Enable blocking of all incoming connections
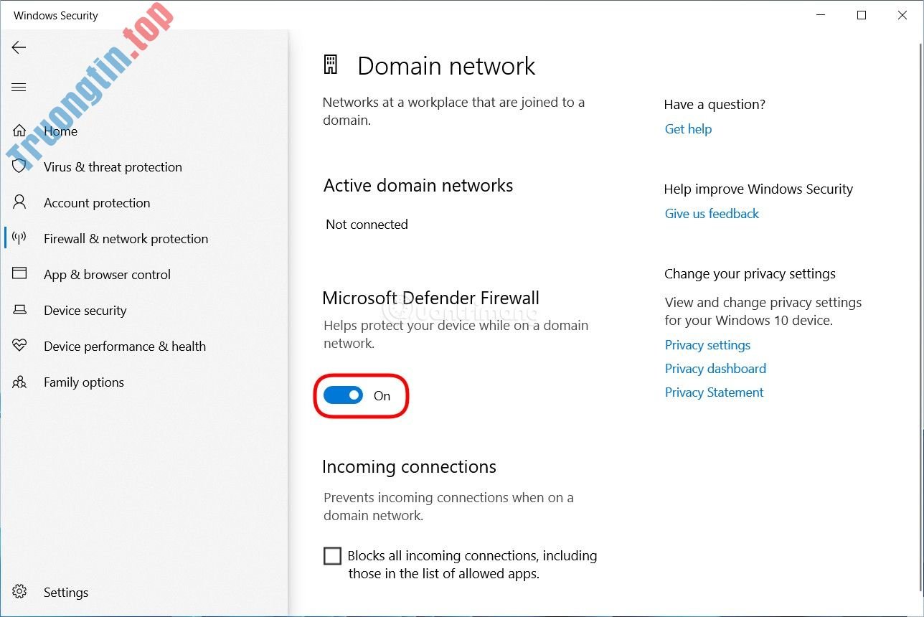The image size is (924, 617). [332, 555]
